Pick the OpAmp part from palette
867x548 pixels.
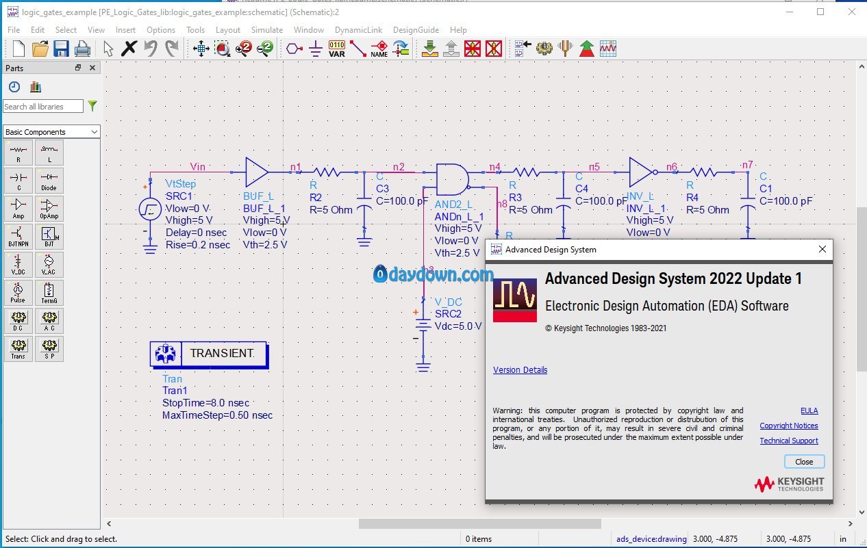(x=49, y=209)
